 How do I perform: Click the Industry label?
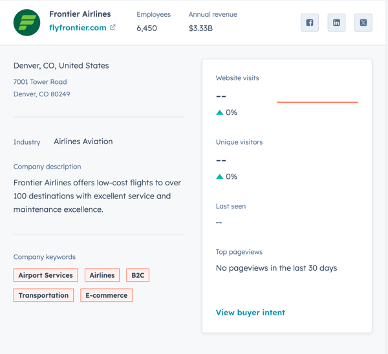(27, 142)
